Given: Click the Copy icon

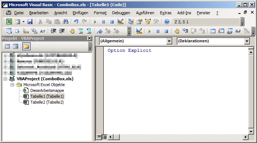Looking at the screenshot, I should click(x=49, y=22).
